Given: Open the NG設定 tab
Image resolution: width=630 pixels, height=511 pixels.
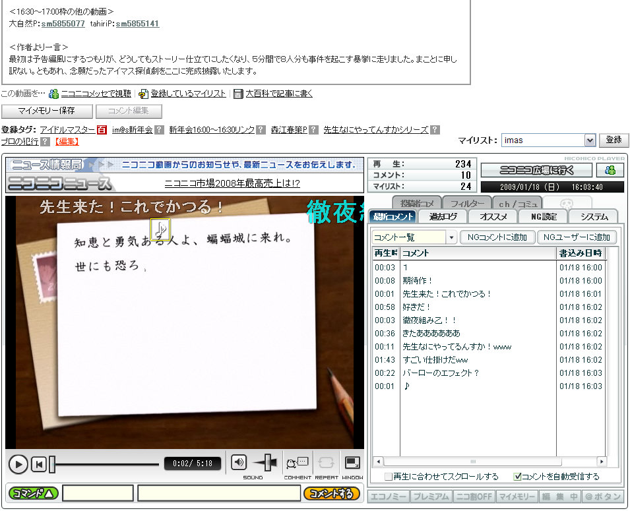Looking at the screenshot, I should tap(543, 217).
